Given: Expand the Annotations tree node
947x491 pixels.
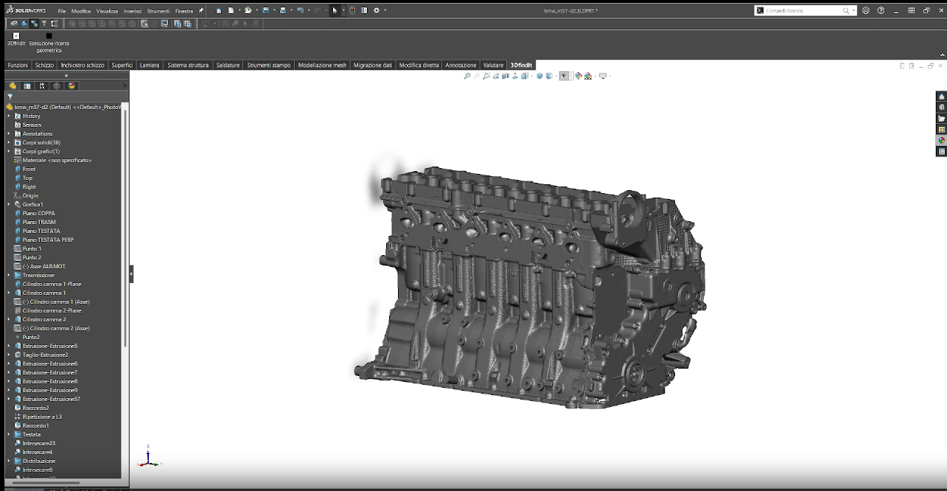Looking at the screenshot, I should (x=10, y=133).
